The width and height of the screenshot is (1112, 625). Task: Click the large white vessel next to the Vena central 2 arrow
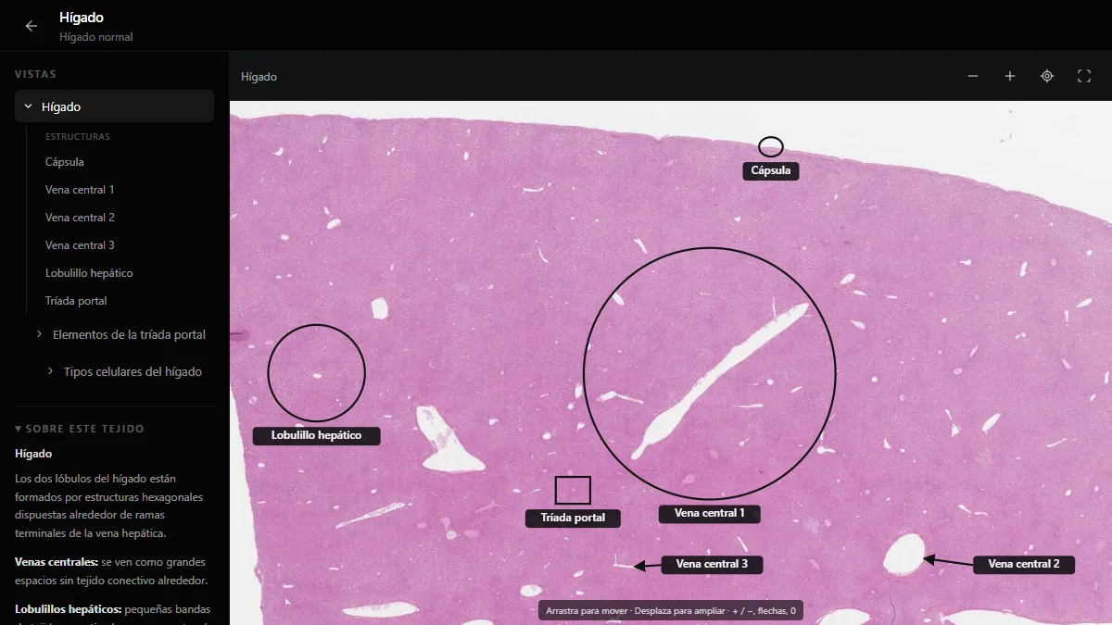tap(903, 555)
